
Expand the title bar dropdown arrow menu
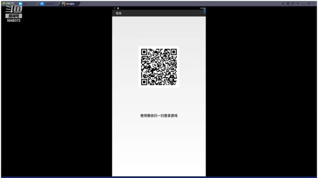[298, 4]
